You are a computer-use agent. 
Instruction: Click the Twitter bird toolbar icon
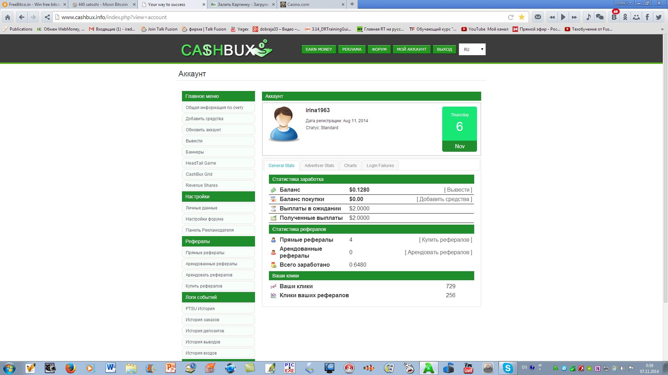tap(659, 17)
